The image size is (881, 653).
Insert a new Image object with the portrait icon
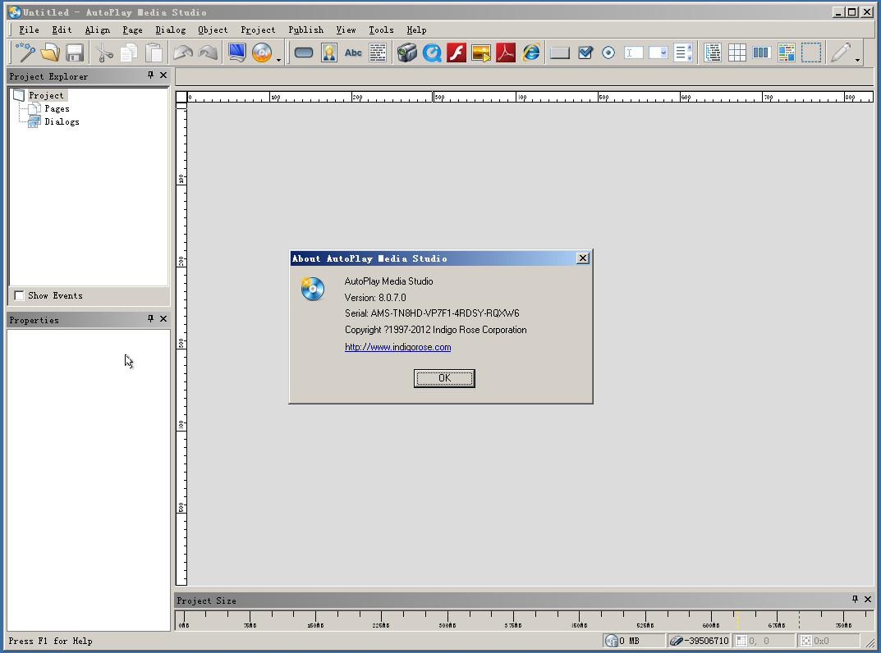tap(328, 53)
